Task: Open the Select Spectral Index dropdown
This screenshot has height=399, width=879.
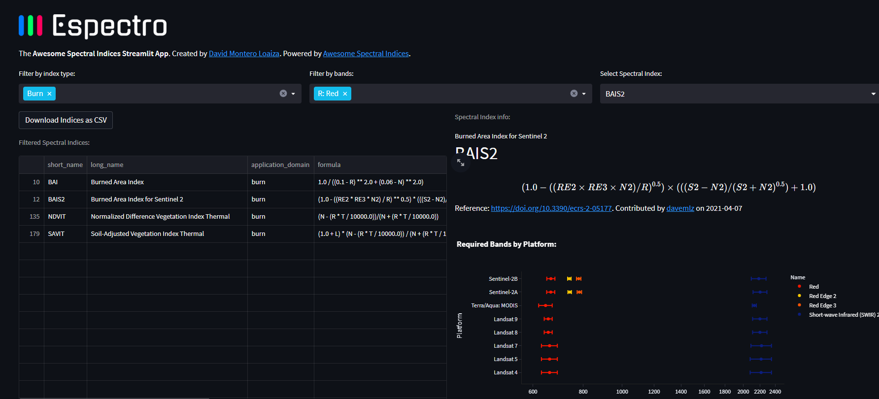Action: 739,94
